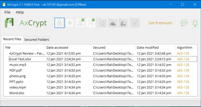Open the password manager notebook icon
The width and height of the screenshot is (201, 107).
(x=90, y=23)
